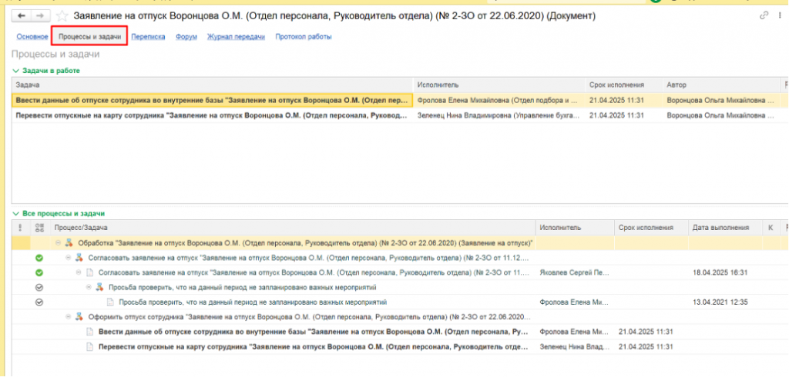This screenshot has width=789, height=377.
Task: Collapse the Задачи в работе section
Action: (16, 71)
